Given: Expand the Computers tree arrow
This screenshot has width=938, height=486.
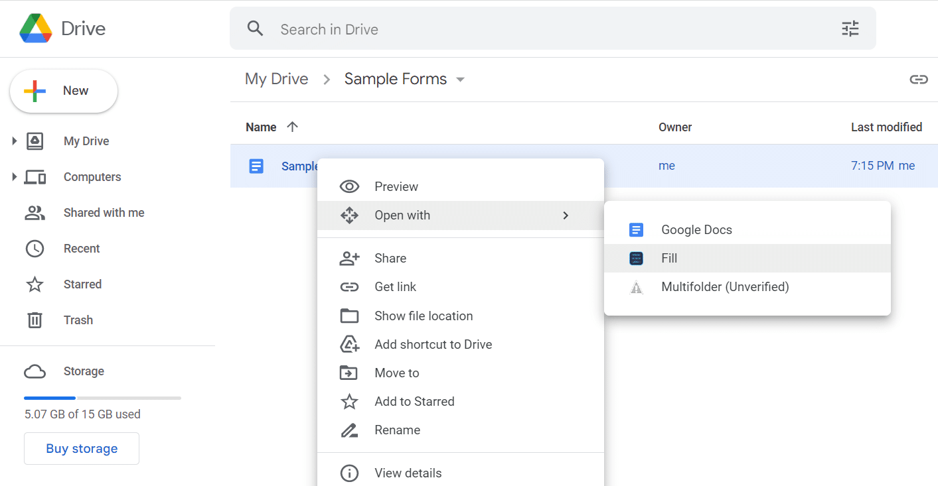Looking at the screenshot, I should [14, 176].
